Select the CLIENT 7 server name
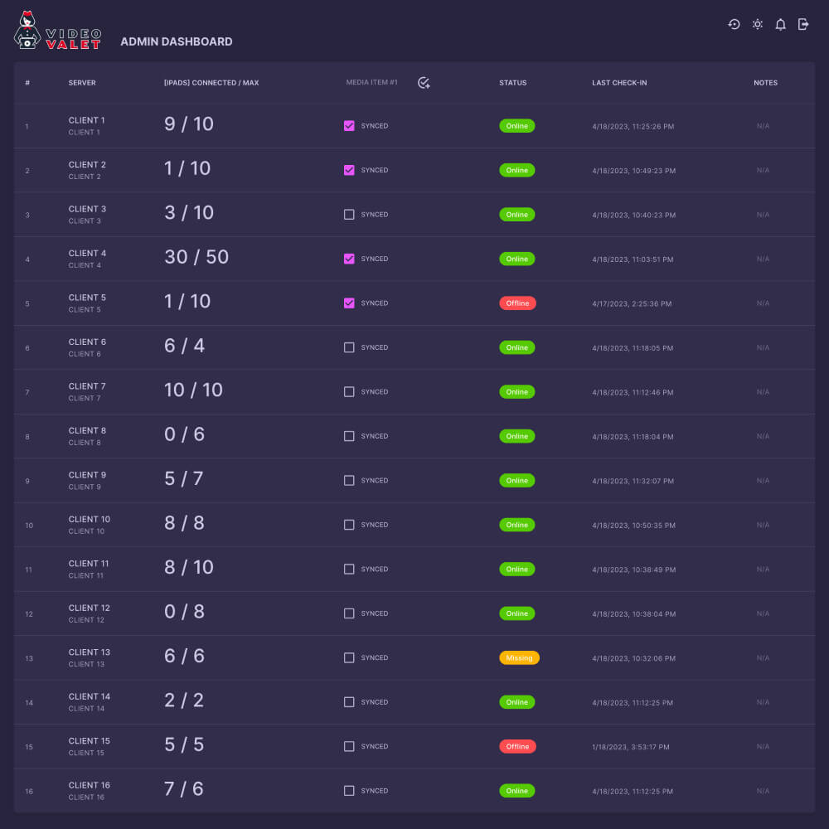The image size is (829, 829). pyautogui.click(x=87, y=386)
